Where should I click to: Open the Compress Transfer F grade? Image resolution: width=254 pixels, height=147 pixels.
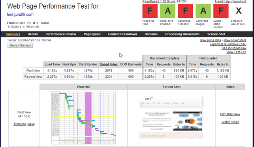(185, 11)
